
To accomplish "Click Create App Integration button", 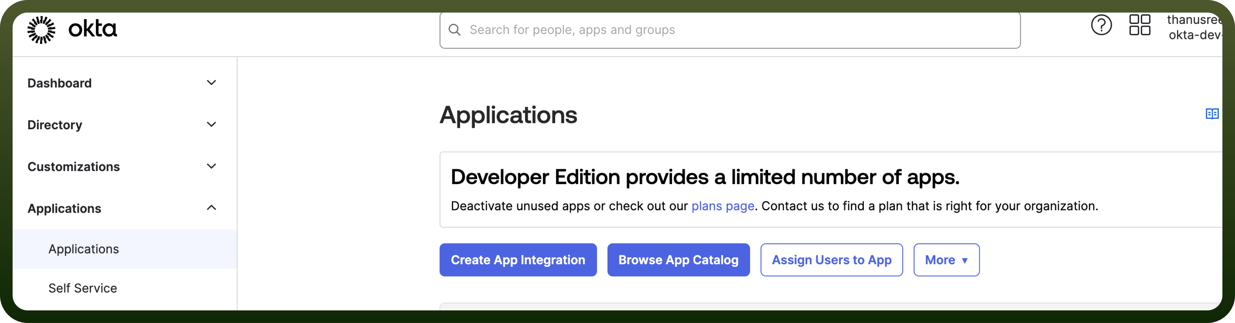I will click(x=518, y=260).
